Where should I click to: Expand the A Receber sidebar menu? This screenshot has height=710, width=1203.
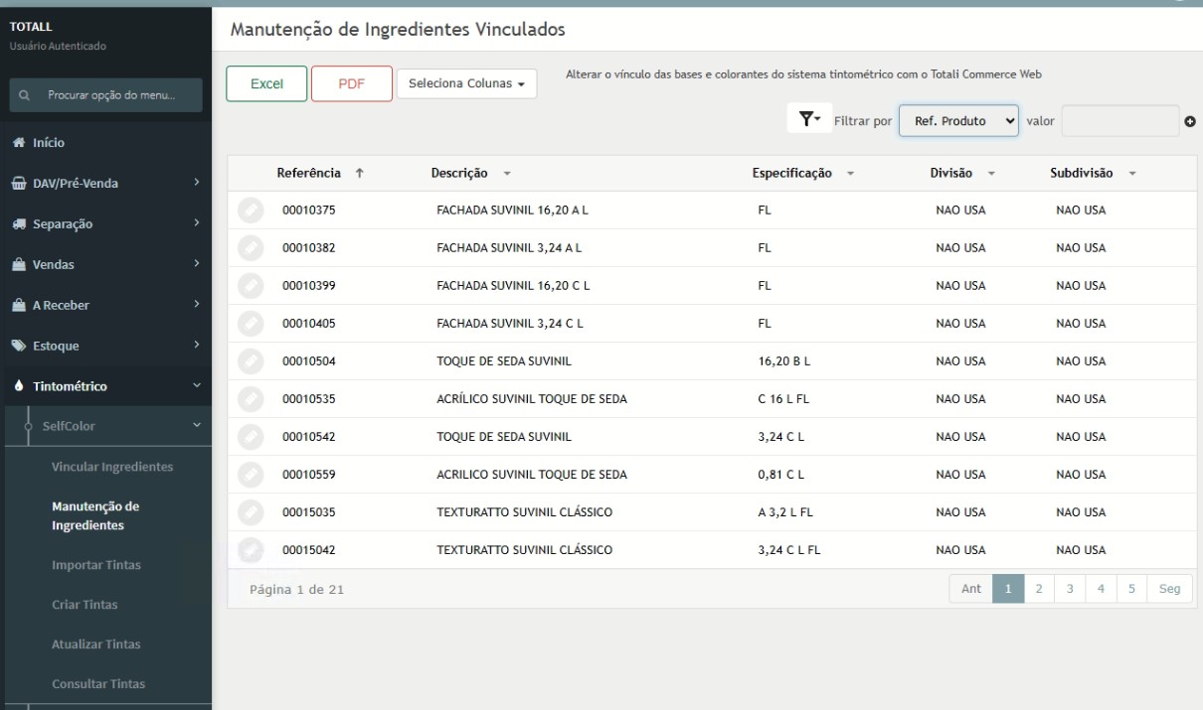click(x=105, y=305)
